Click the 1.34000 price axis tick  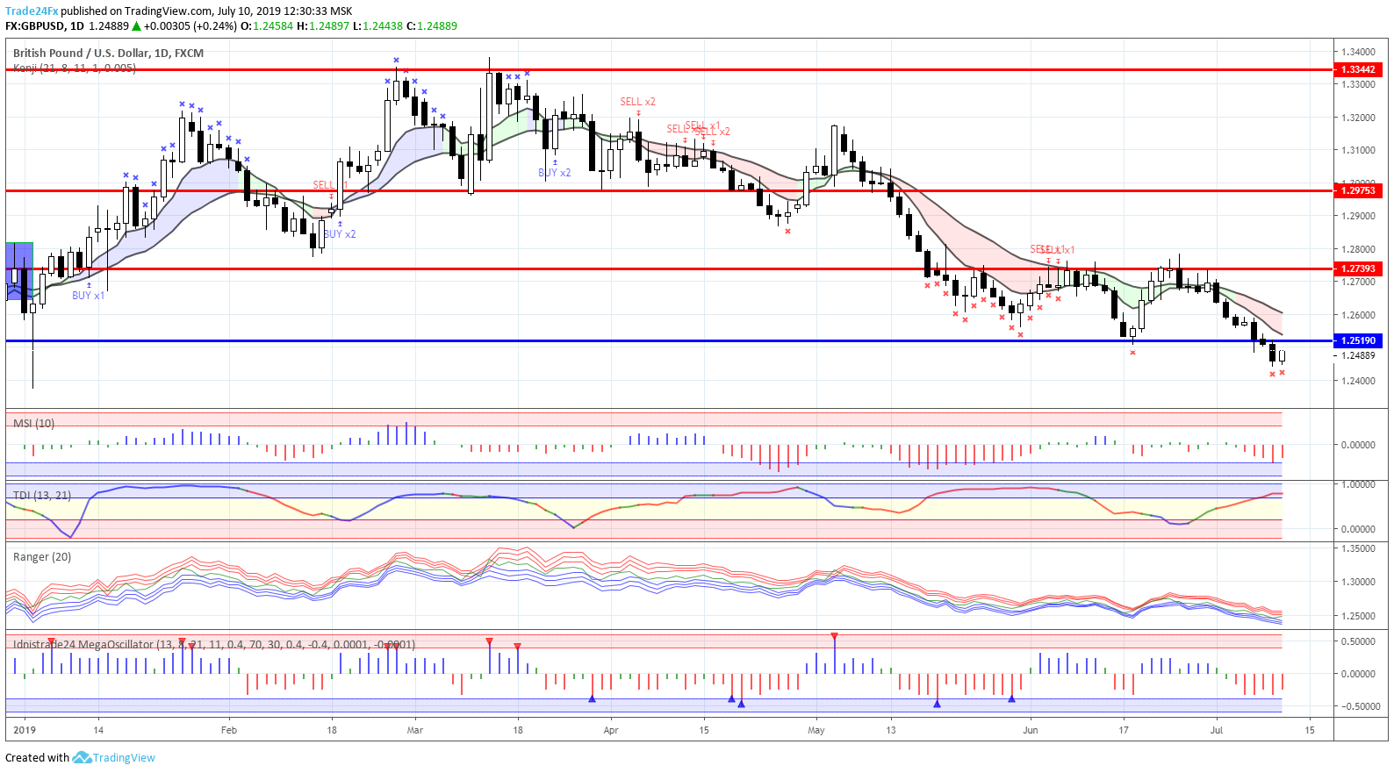[1358, 52]
